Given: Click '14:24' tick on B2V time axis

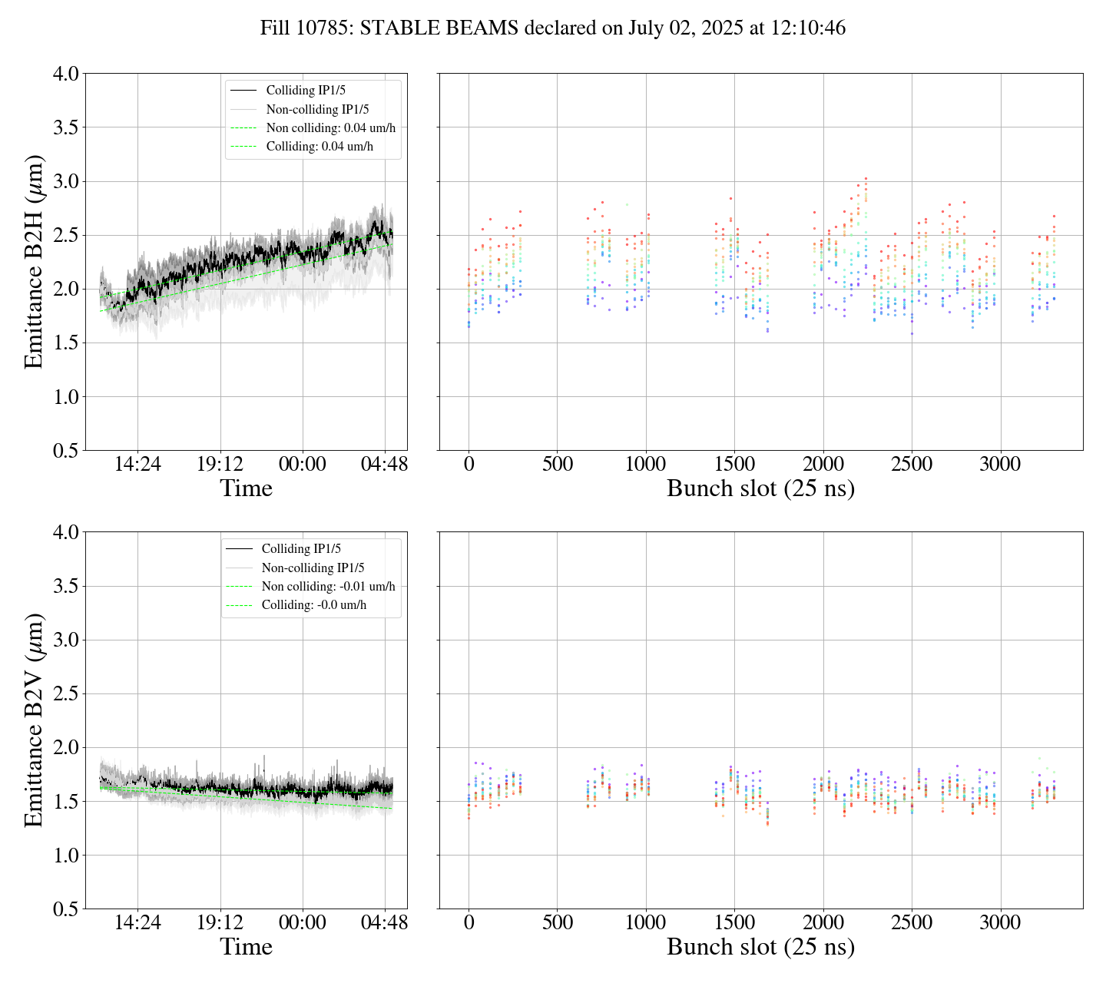Looking at the screenshot, I should tap(138, 923).
